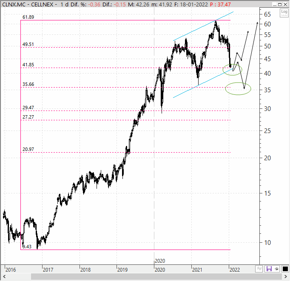Image resolution: width=290 pixels, height=281 pixels.
Task: Click the Dif. value -0,15
Action: (x=119, y=4)
